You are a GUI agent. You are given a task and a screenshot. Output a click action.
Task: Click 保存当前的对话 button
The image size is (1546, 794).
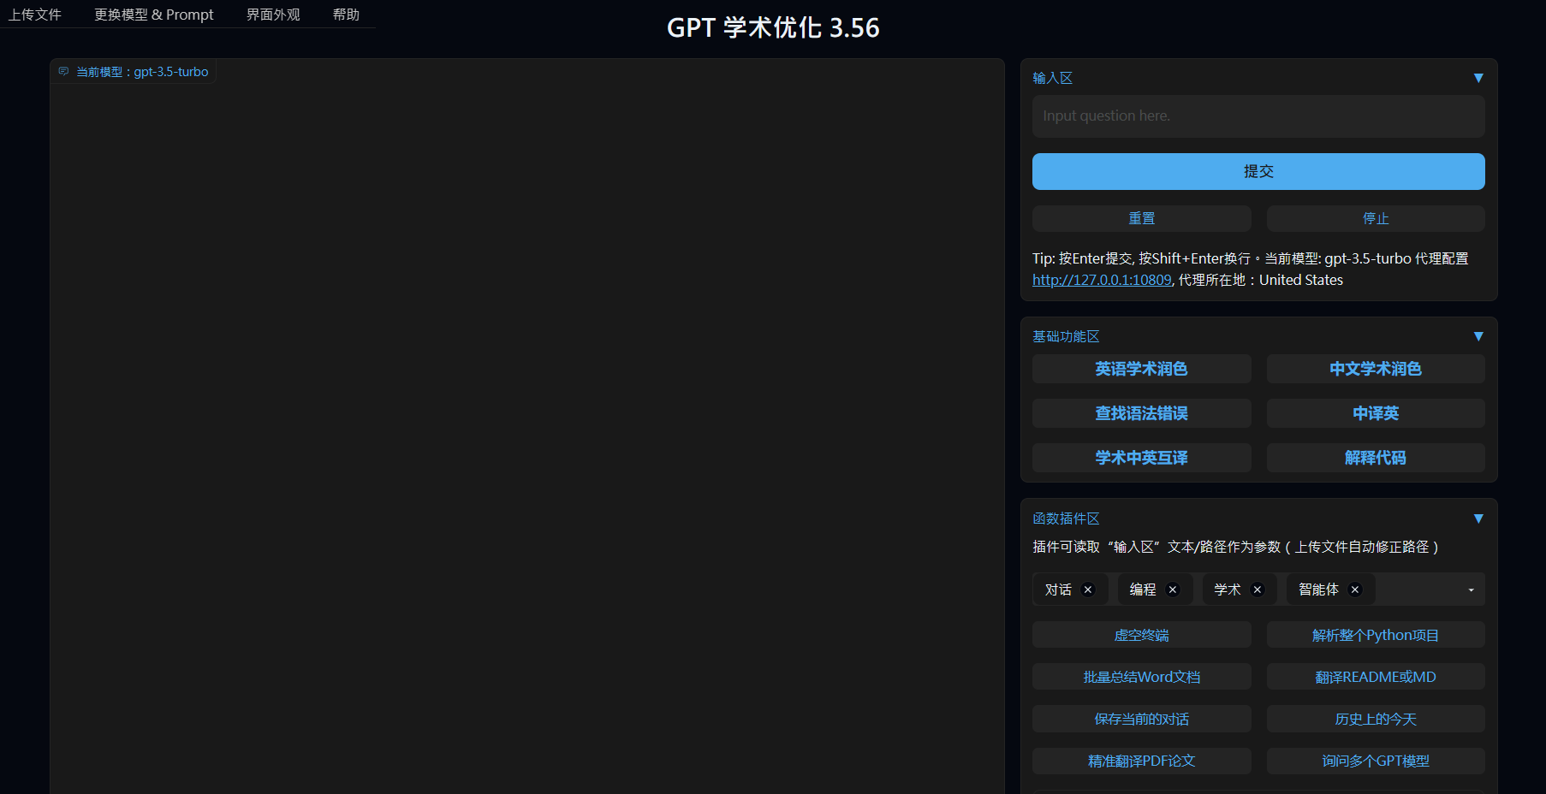coord(1142,719)
